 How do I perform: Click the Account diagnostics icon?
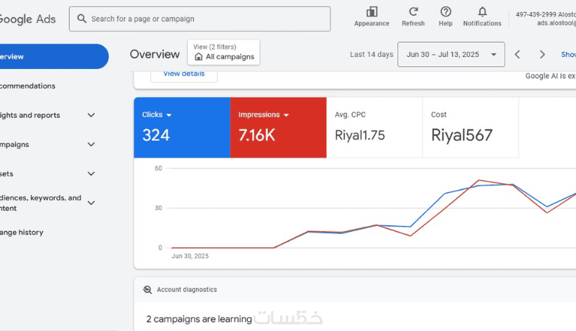tap(148, 289)
